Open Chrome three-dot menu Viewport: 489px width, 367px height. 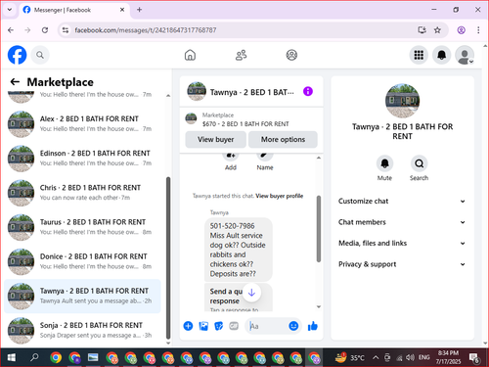(x=478, y=30)
